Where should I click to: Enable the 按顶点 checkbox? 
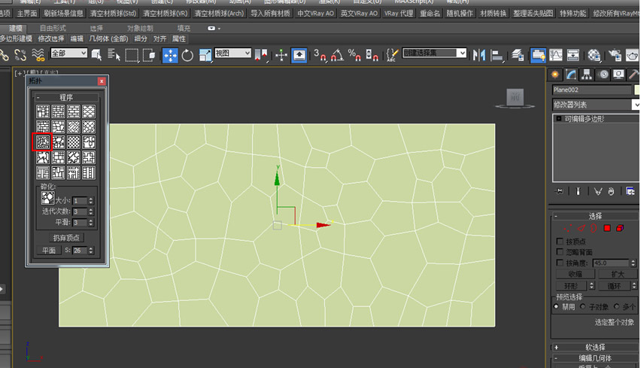[x=560, y=242]
